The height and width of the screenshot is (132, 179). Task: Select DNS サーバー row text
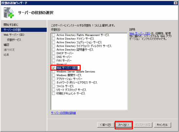pyautogui.click(x=64, y=57)
